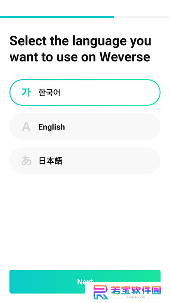Click the green 가 Korean glyph icon
The width and height of the screenshot is (170, 303).
[x=26, y=92]
